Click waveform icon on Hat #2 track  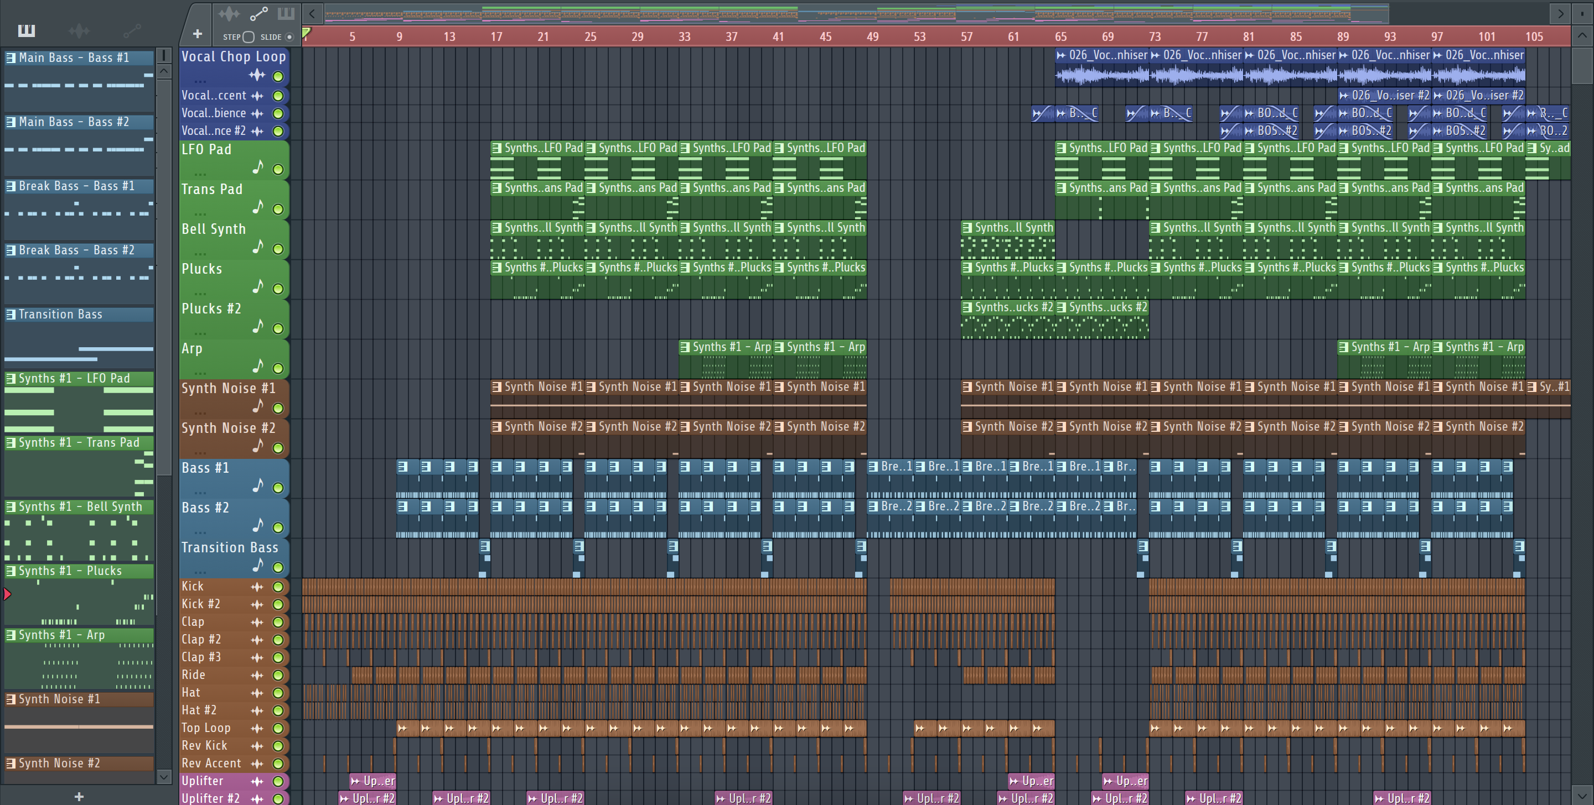(x=257, y=710)
